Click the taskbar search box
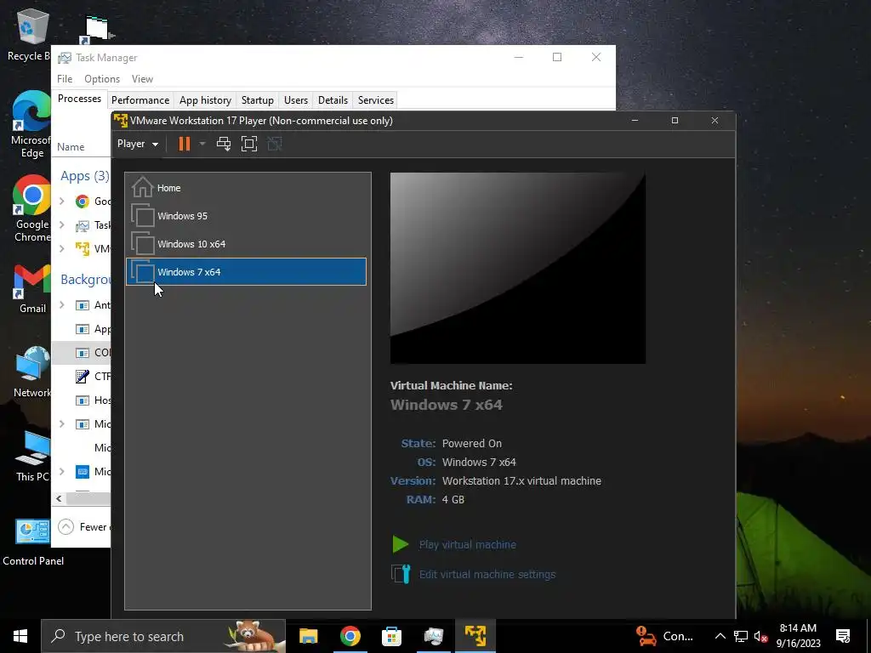The height and width of the screenshot is (653, 871). coord(162,636)
